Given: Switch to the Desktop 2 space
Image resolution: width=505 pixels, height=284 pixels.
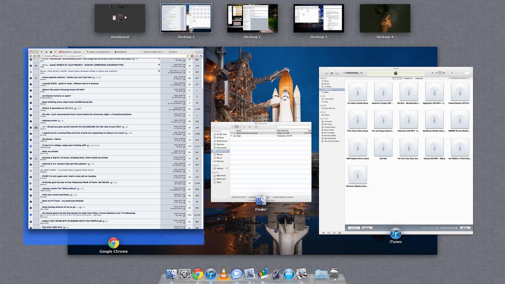Looking at the screenshot, I should (252, 18).
